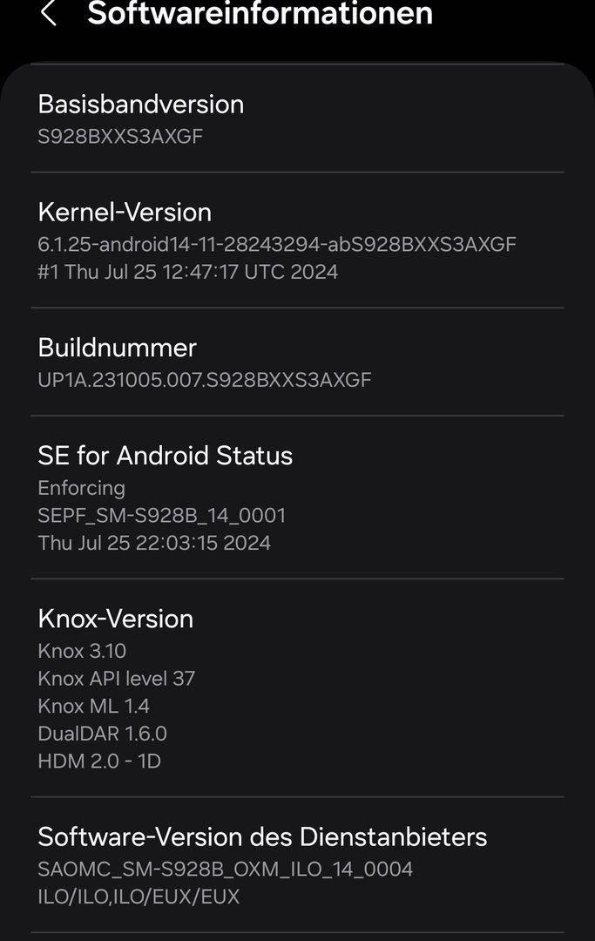The width and height of the screenshot is (595, 941).
Task: Tap the Enforcing status text
Action: [x=82, y=488]
